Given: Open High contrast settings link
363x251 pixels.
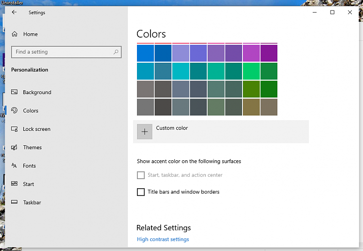Looking at the screenshot, I should pos(163,239).
